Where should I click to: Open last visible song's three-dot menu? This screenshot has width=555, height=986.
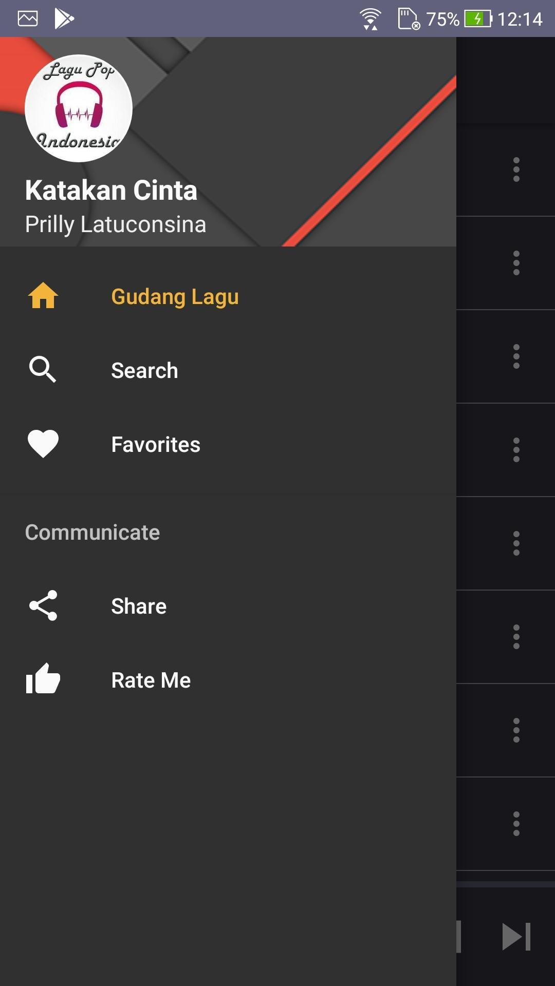pos(516,824)
